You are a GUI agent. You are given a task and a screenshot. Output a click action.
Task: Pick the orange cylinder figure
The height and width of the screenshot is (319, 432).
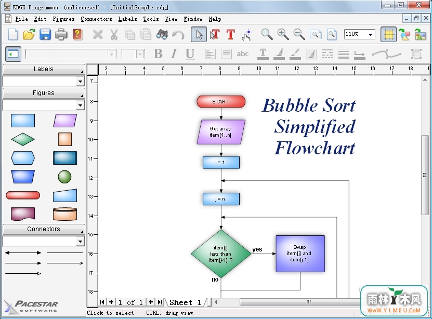click(x=65, y=214)
